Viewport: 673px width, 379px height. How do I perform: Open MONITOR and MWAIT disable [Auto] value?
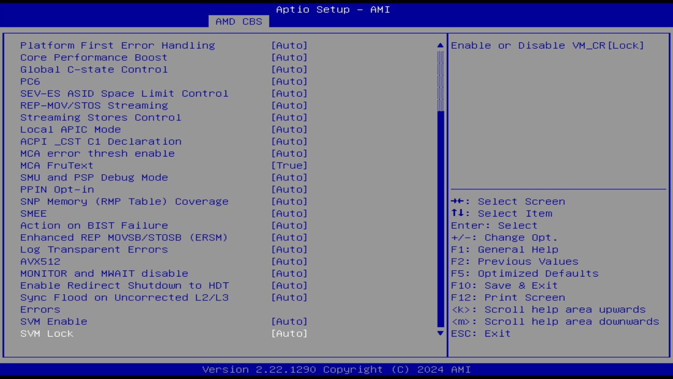pos(289,274)
